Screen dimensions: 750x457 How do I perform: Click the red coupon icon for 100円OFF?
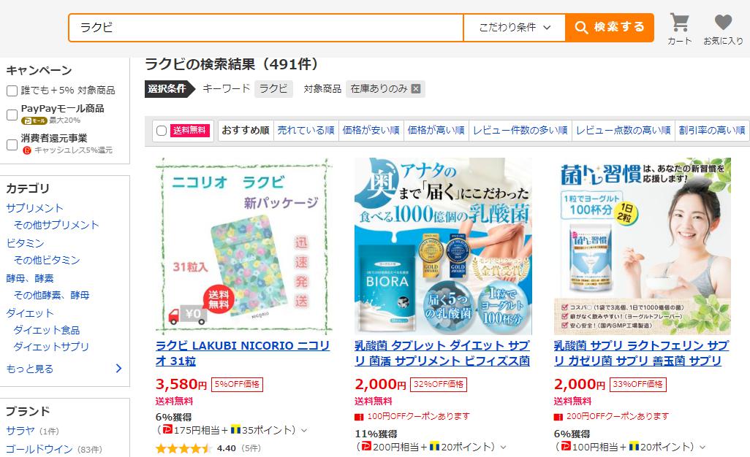pyautogui.click(x=359, y=417)
